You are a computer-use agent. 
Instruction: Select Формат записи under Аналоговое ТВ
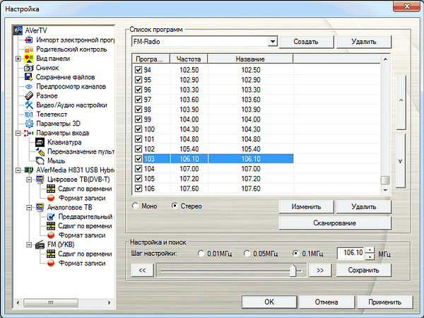pos(82,235)
